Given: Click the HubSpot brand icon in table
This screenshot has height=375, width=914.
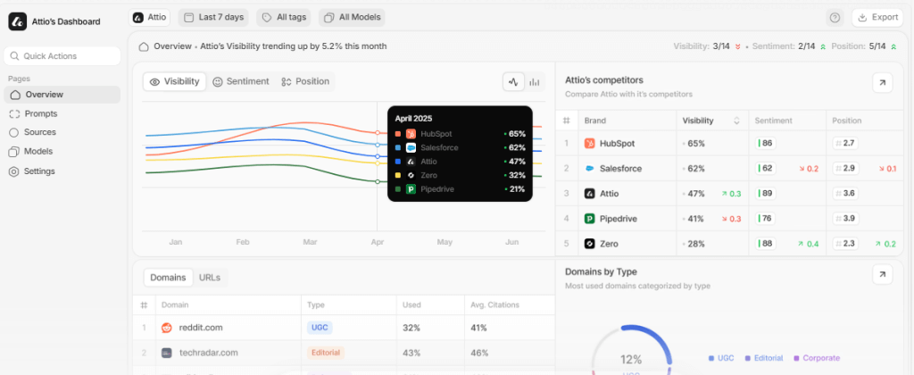Looking at the screenshot, I should pyautogui.click(x=590, y=143).
